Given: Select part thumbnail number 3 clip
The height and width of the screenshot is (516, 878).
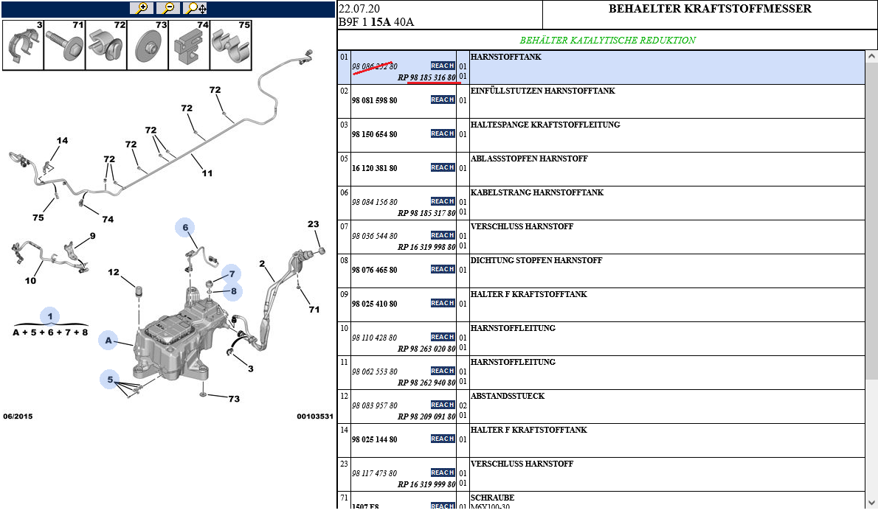Looking at the screenshot, I should [23, 45].
